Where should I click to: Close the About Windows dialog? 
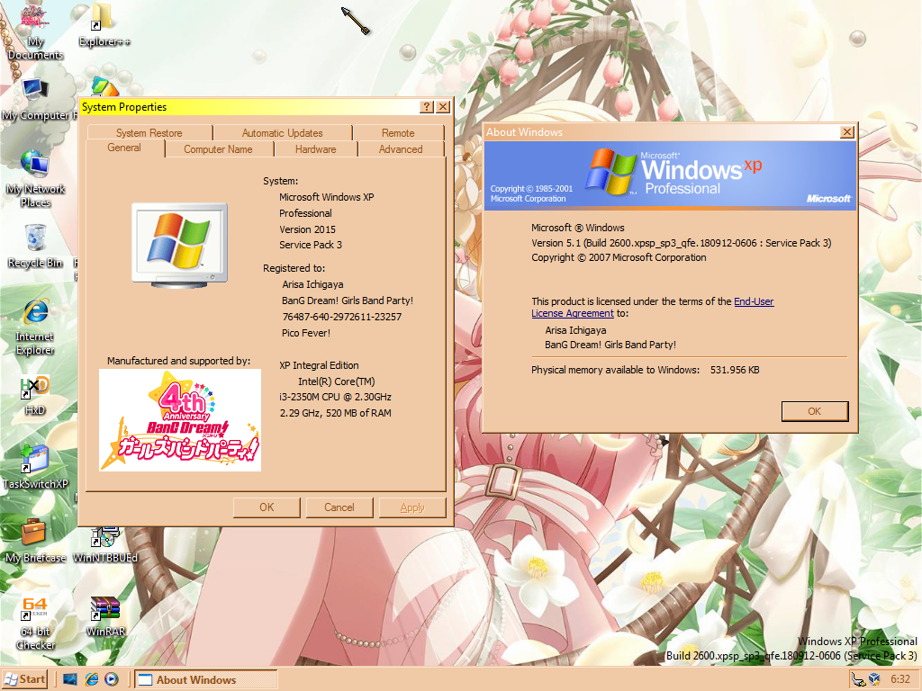pyautogui.click(x=847, y=132)
